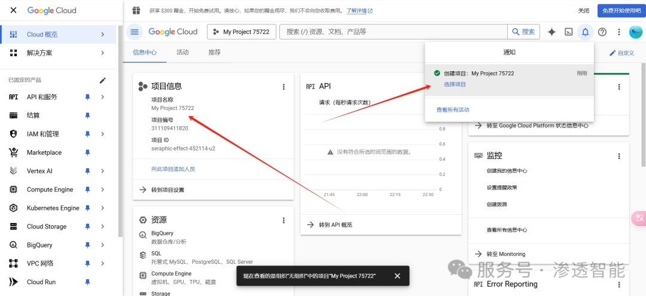Click 关闭 on the free trial banner

point(583,11)
